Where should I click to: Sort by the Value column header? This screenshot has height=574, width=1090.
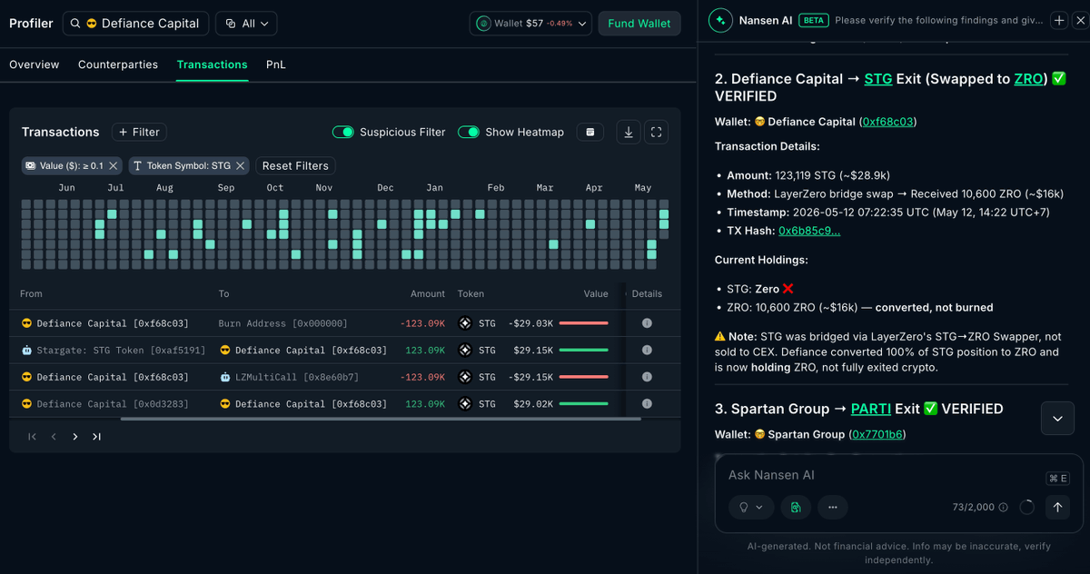[596, 293]
